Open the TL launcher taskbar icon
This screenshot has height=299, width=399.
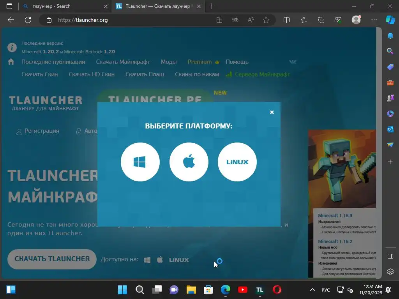click(x=260, y=290)
